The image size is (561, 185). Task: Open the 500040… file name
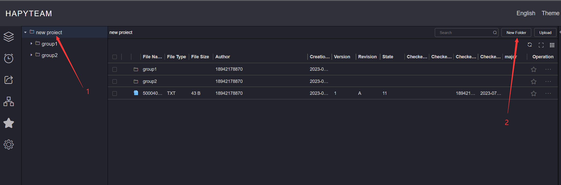[x=152, y=93]
